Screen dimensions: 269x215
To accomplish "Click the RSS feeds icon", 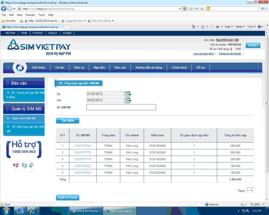I will (203, 27).
